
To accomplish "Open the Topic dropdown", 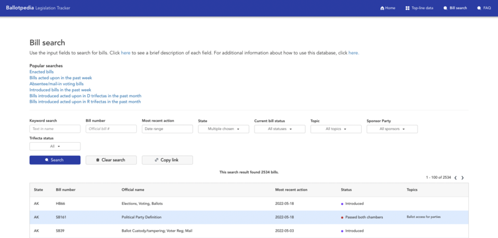I will click(336, 129).
